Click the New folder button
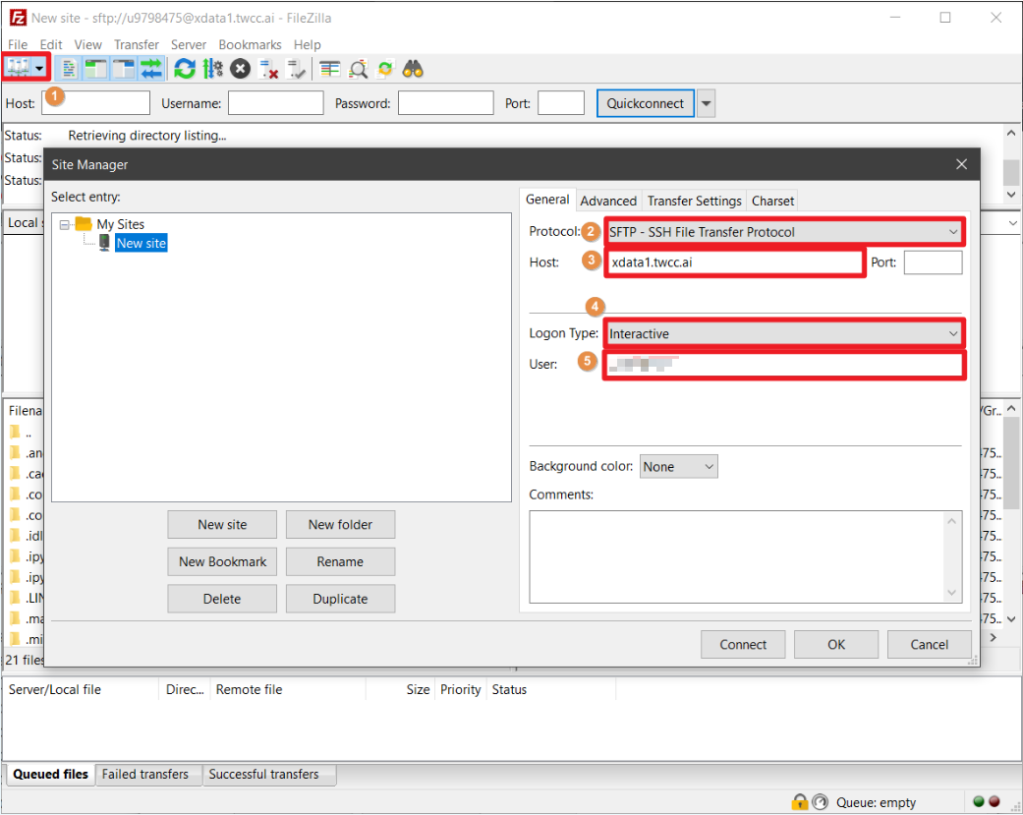This screenshot has width=1023, height=815. pos(340,525)
